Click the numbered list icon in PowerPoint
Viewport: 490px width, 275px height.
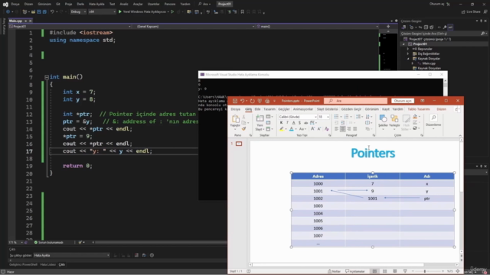(346, 117)
